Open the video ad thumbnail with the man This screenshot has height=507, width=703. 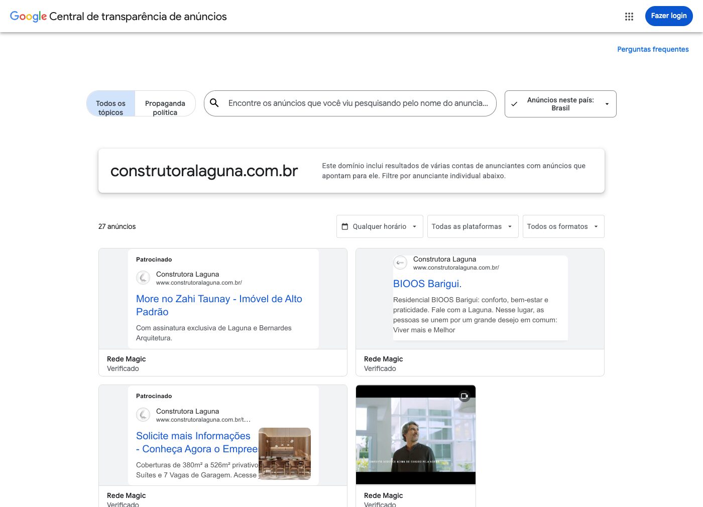416,435
